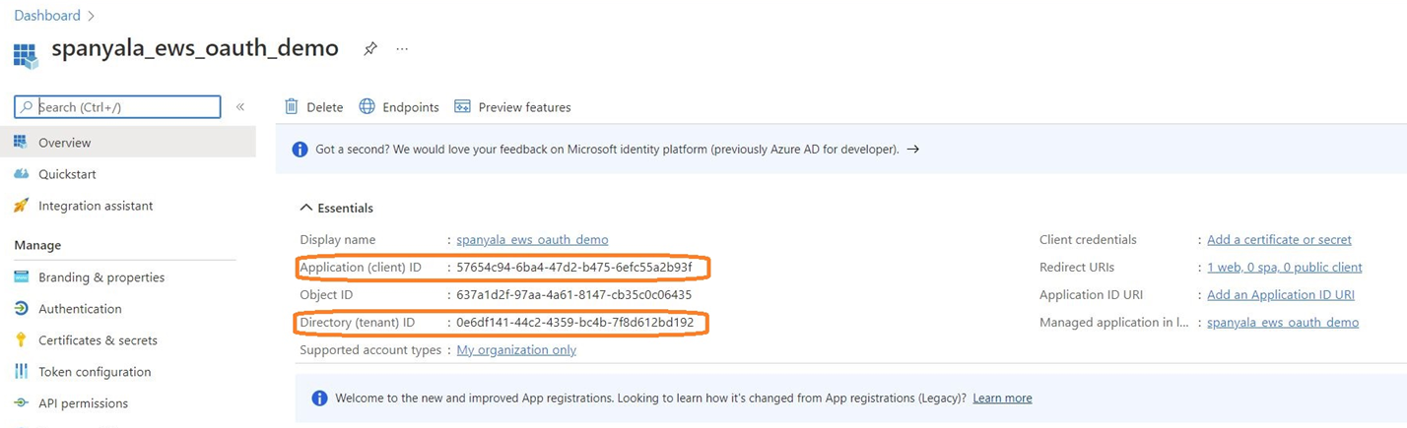Click My organization only link
1407x428 pixels.
point(516,350)
